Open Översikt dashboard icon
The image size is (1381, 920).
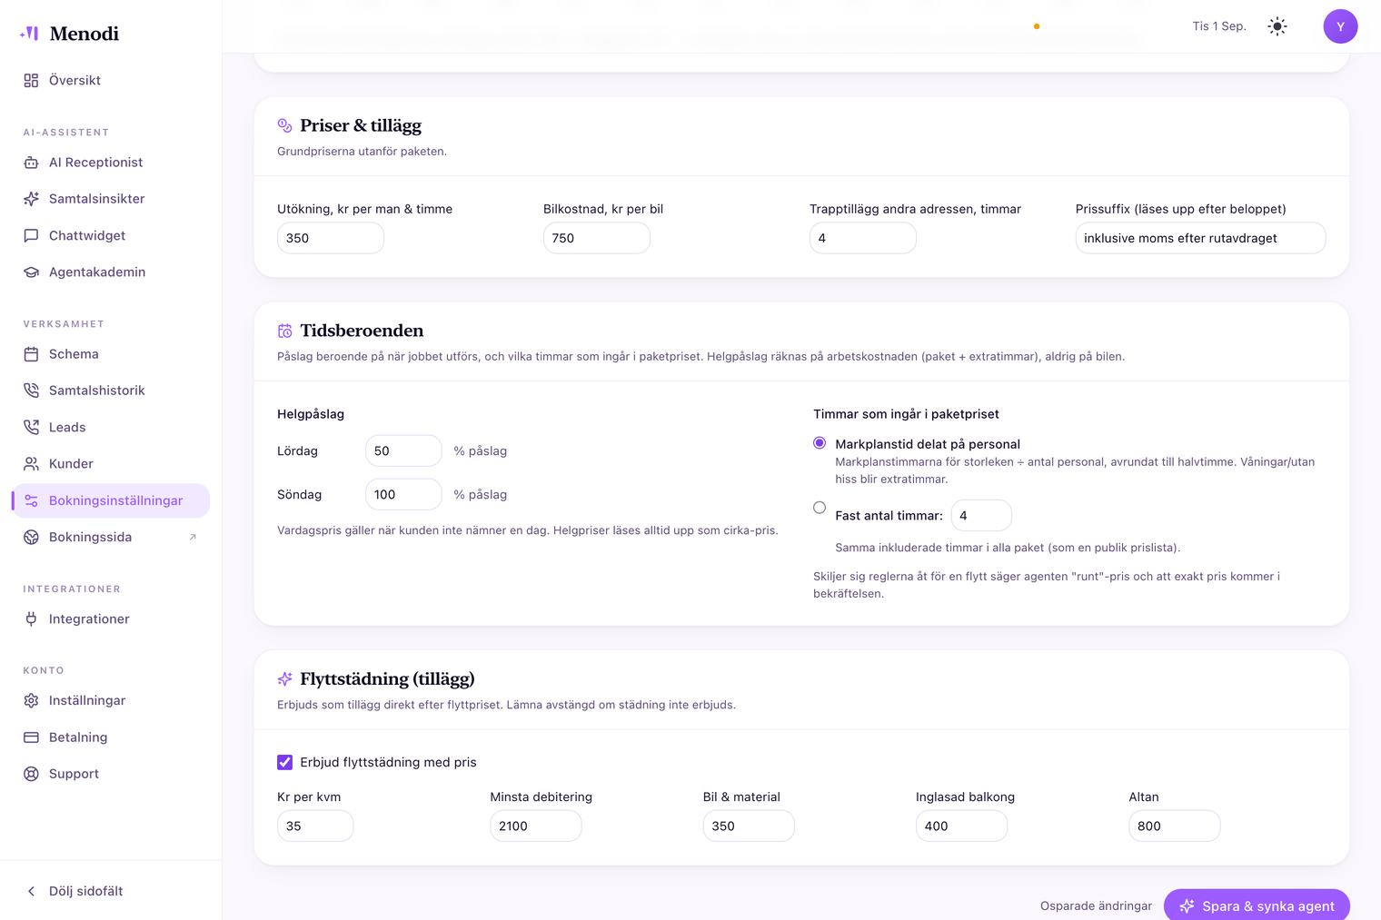pyautogui.click(x=31, y=81)
